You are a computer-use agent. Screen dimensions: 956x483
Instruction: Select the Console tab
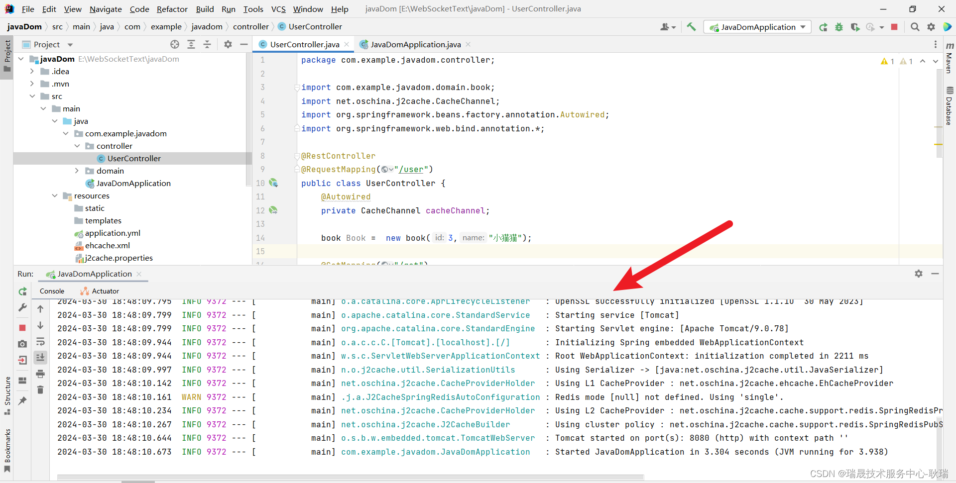pos(52,291)
